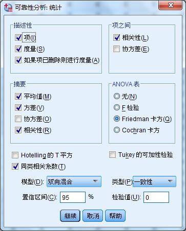Enable 协方差(E) in 项之间 group
Image resolution: width=186 pixels, height=231 pixels.
(x=117, y=49)
